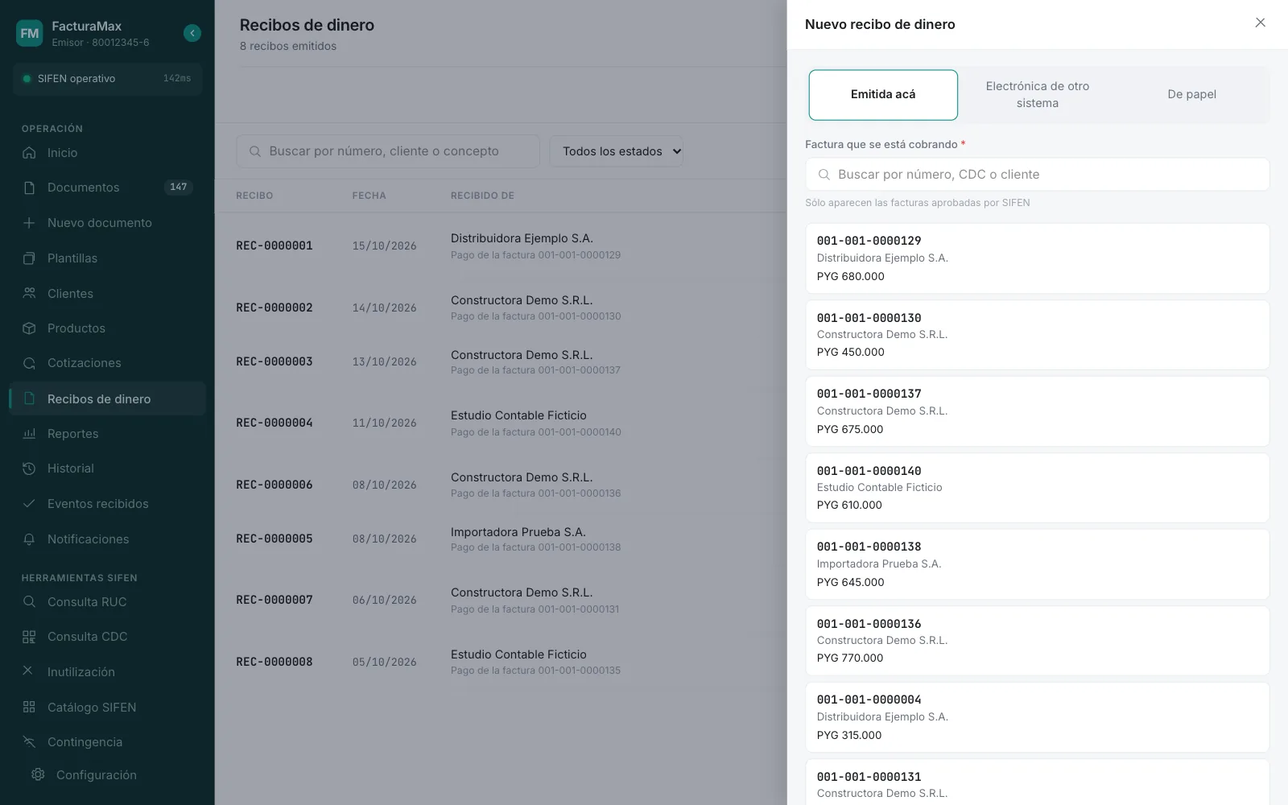Focus the invoice search by número, CDC o cliente
Screen dimensions: 1288x805
coord(1037,175)
